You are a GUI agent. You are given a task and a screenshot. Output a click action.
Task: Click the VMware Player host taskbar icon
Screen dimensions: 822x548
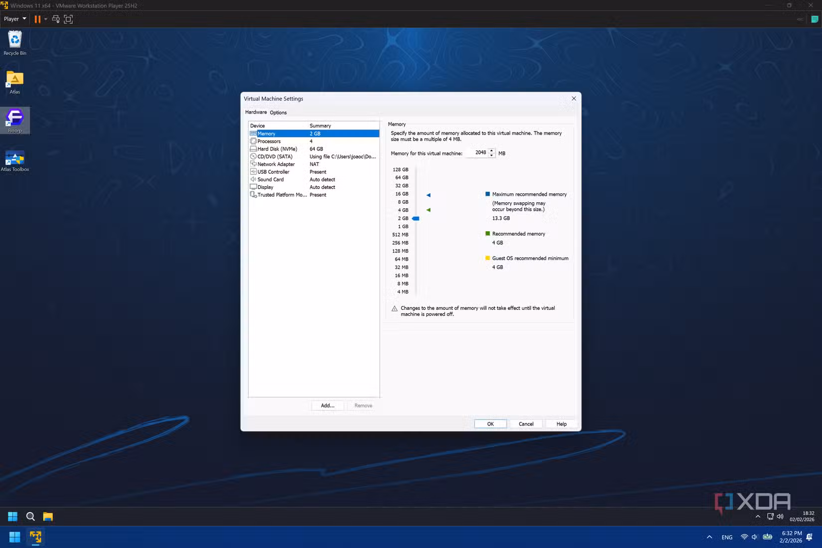(x=35, y=537)
